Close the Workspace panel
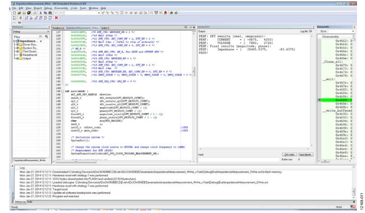Image resolution: width=365 pixels, height=213 pixels. pos(49,27)
